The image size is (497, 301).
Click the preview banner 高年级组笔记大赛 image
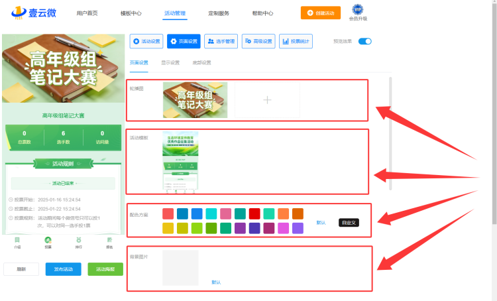pos(64,68)
